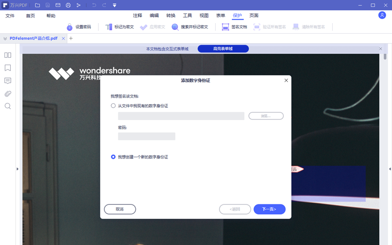Open the attachments paperclip panel
This screenshot has height=245, width=392.
8,94
